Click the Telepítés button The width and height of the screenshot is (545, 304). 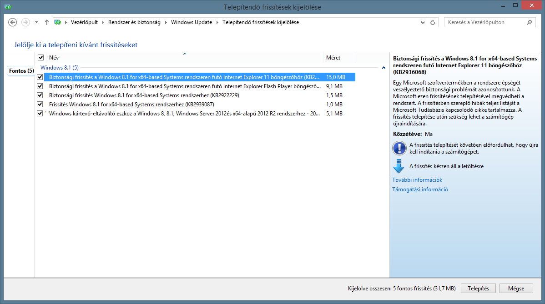tap(478, 289)
